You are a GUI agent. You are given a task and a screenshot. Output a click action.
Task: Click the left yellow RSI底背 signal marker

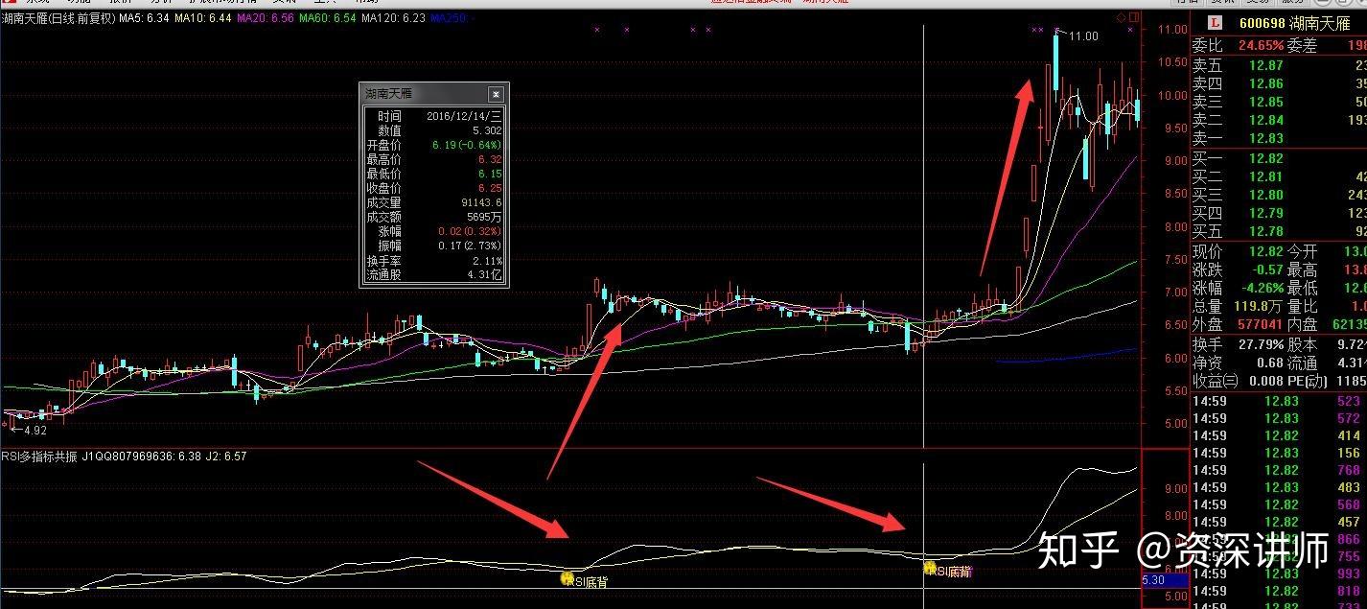567,578
